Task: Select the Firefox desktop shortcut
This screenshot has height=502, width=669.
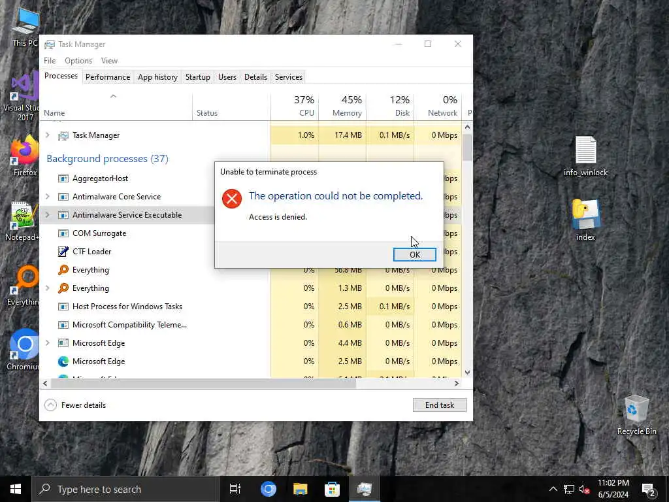Action: [x=25, y=156]
